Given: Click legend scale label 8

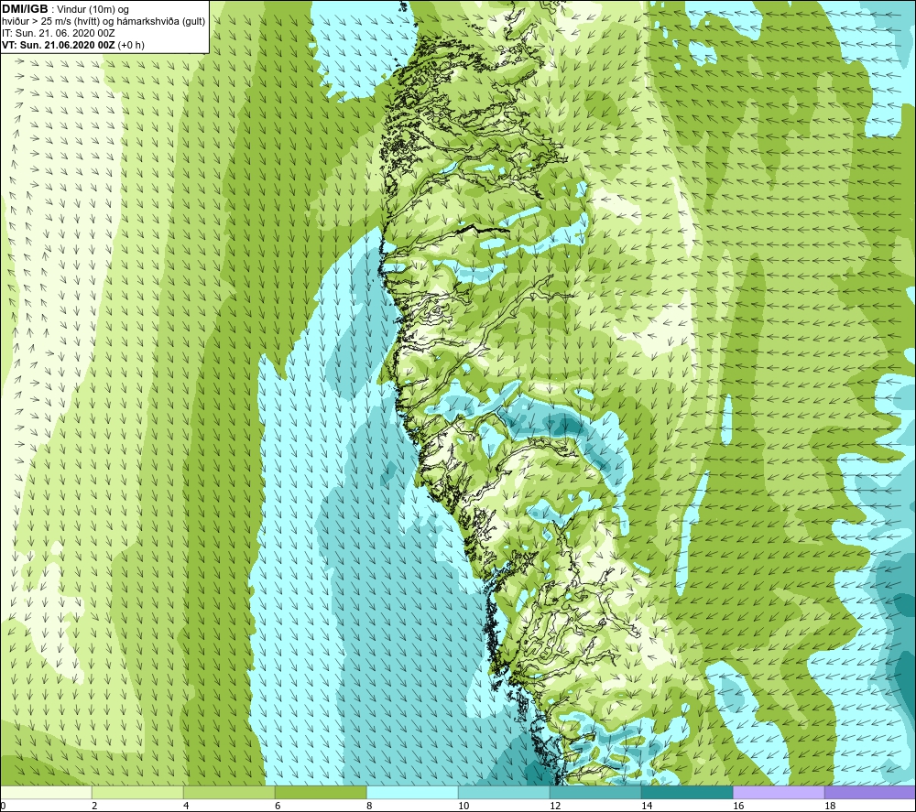Looking at the screenshot, I should point(369,807).
